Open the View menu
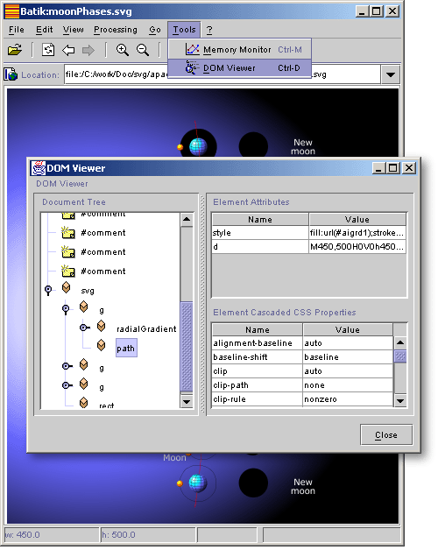This screenshot has width=438, height=550. click(74, 30)
